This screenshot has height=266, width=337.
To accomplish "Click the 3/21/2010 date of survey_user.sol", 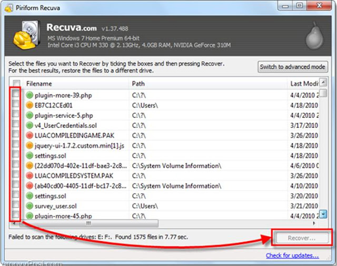I will pyautogui.click(x=304, y=206).
